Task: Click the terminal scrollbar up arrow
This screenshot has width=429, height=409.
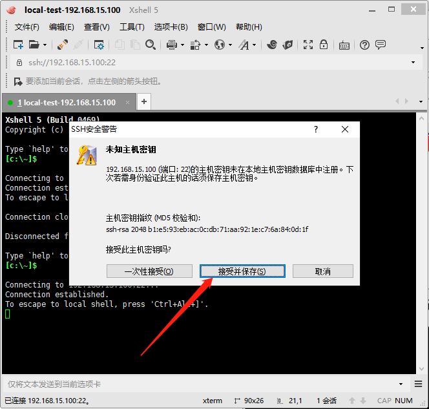Action: [421, 118]
